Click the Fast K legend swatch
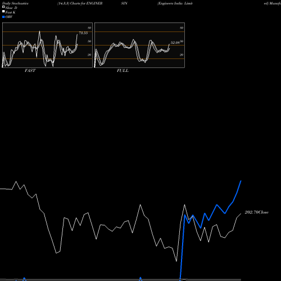281x281 pixels. point(3,11)
